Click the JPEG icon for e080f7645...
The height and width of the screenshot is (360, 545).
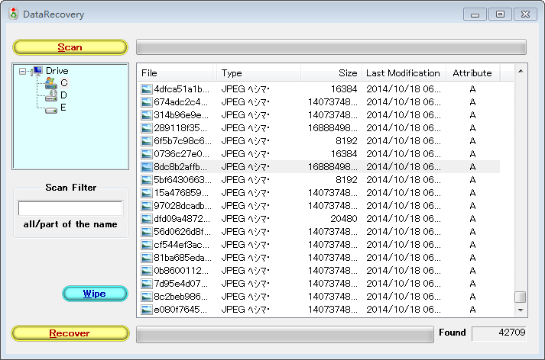[x=146, y=310]
